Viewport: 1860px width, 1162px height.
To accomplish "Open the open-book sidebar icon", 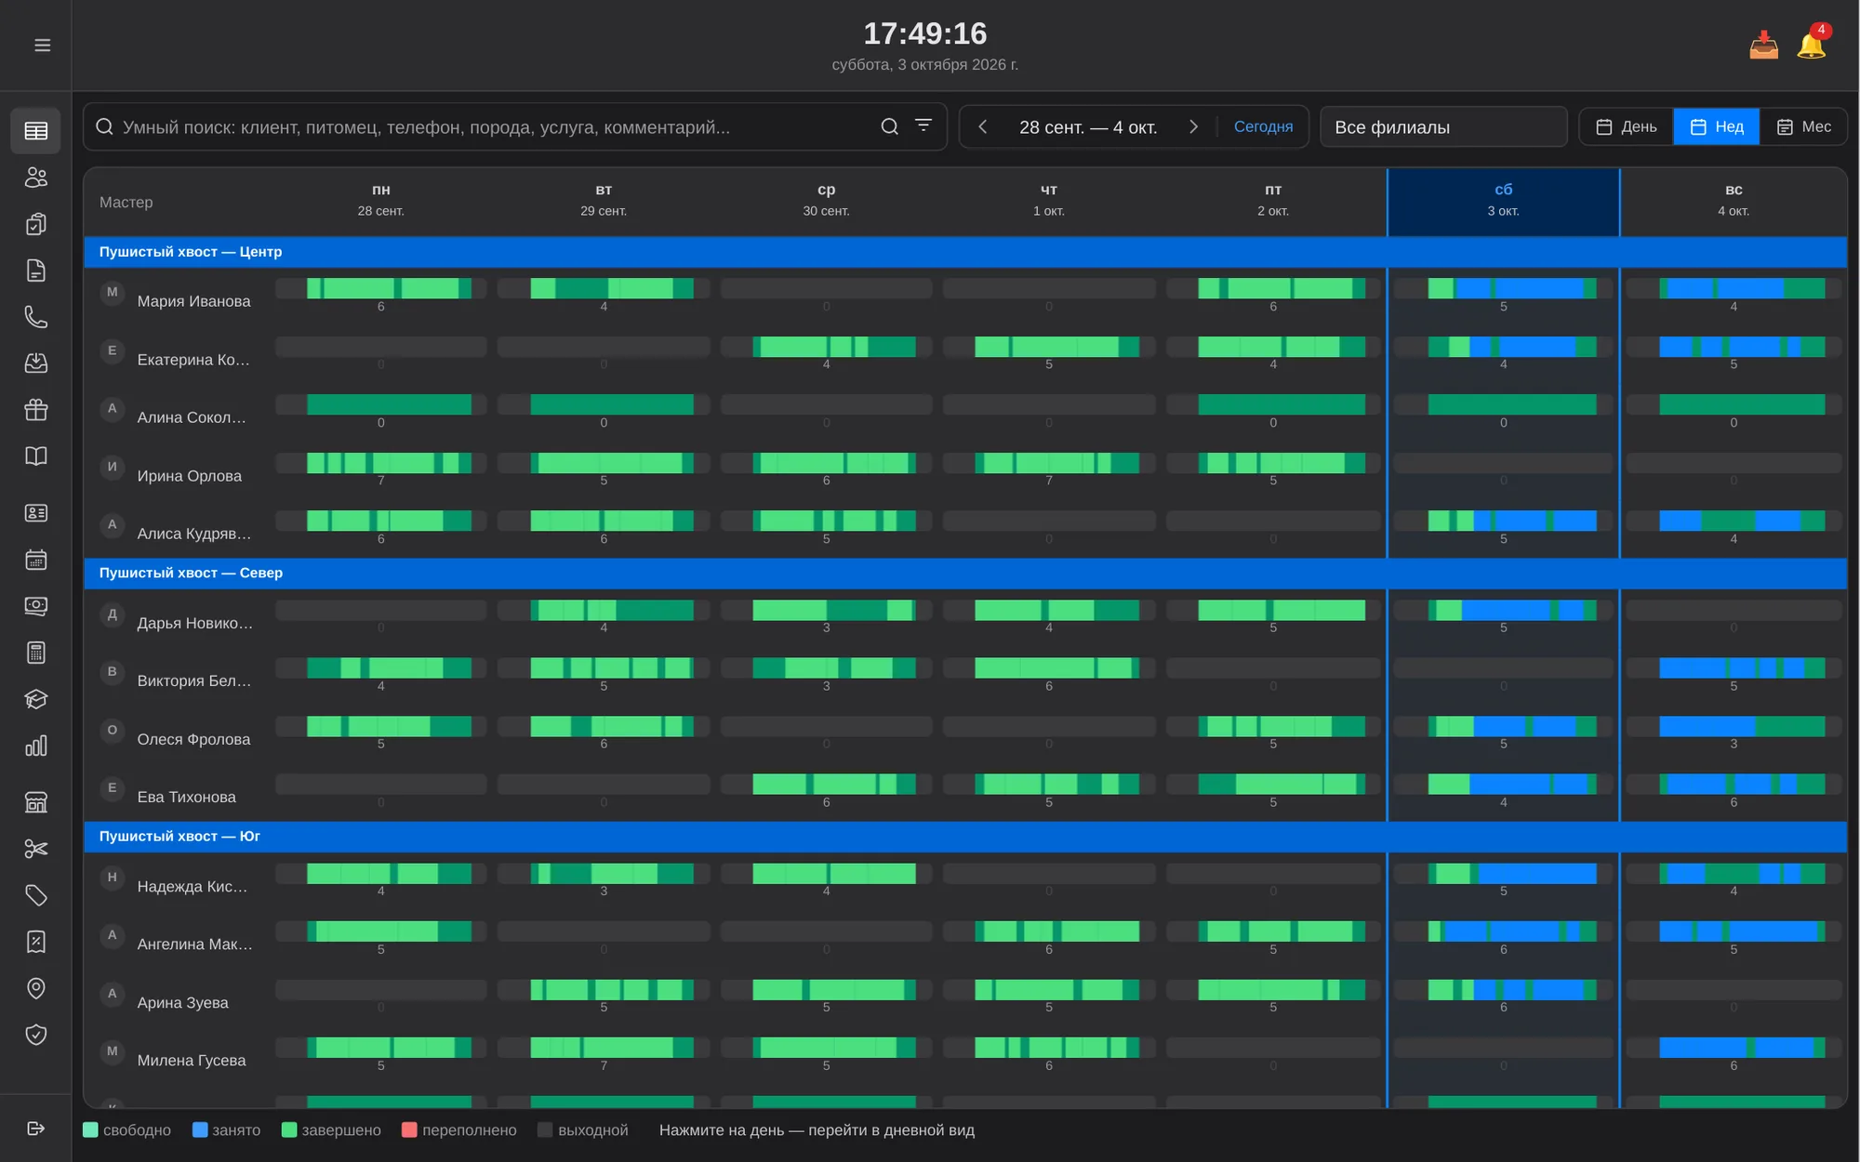I will coord(36,456).
